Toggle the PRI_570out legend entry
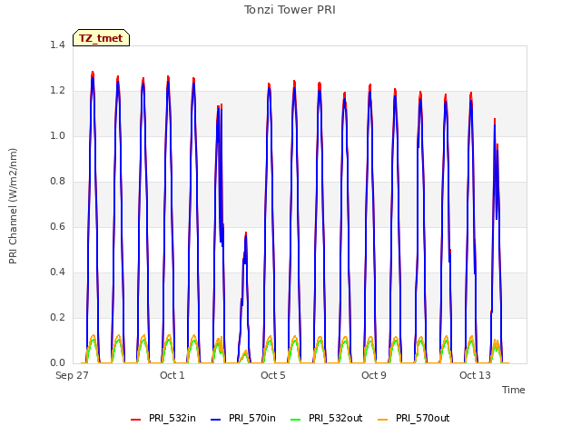Screen dimensions: 581x436 click(x=414, y=419)
